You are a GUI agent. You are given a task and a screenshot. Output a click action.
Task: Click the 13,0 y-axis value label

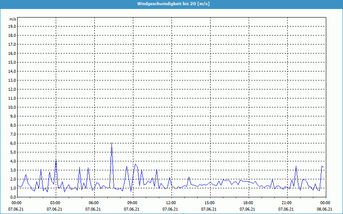coord(12,80)
